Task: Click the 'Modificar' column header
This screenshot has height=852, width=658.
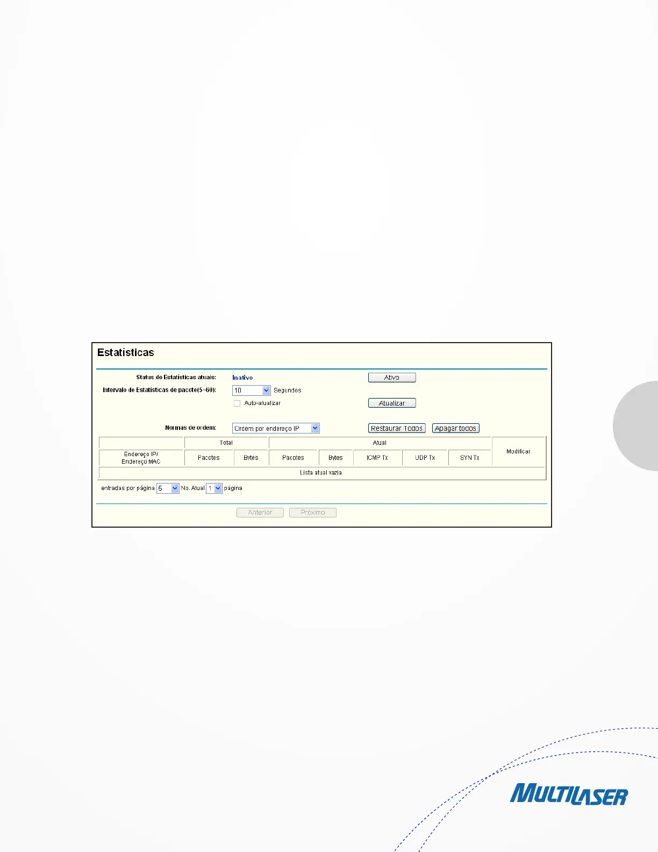Action: (x=519, y=451)
